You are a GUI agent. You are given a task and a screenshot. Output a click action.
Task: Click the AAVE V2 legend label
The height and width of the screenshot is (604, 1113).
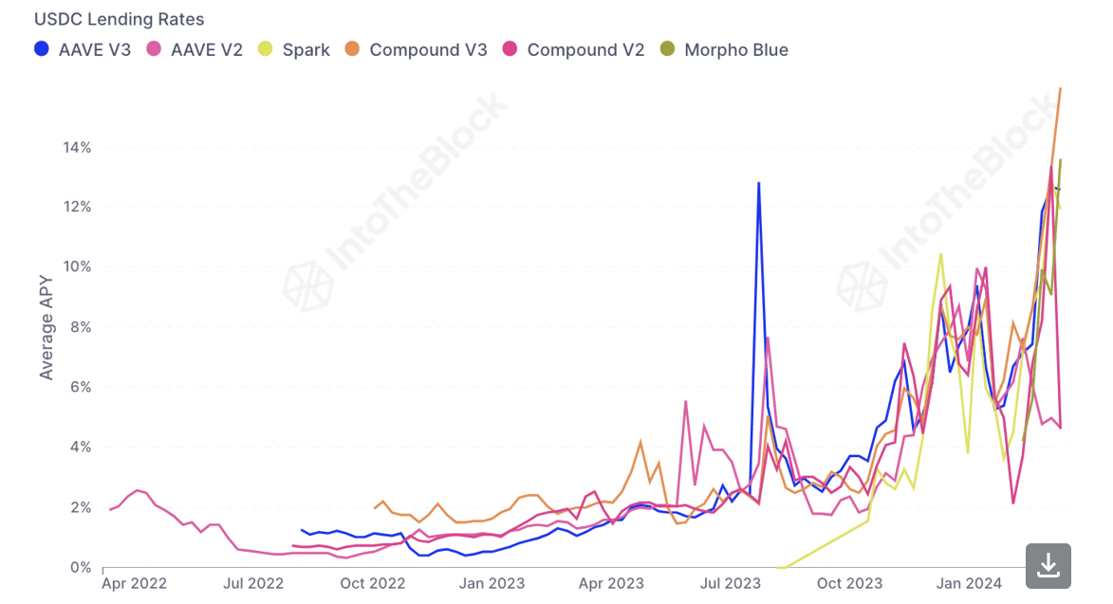207,50
